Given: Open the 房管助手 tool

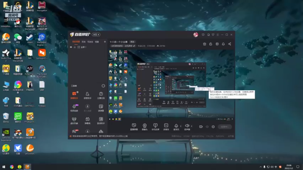Looking at the screenshot, I should click(x=87, y=96).
